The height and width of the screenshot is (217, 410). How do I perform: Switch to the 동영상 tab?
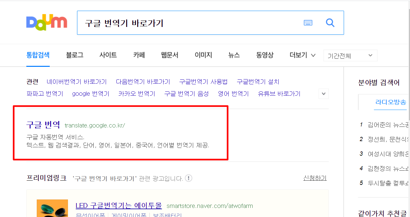click(x=265, y=55)
